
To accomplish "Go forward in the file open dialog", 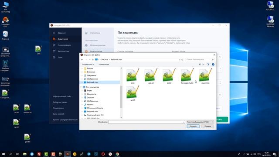I will click(86, 60).
